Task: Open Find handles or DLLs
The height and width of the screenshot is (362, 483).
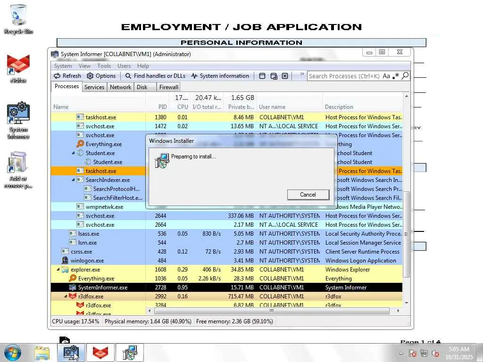Action: point(155,76)
